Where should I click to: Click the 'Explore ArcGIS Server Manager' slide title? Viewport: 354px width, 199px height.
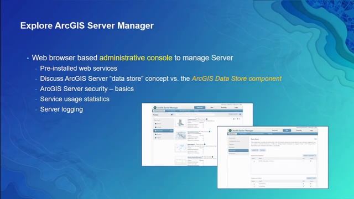point(87,25)
